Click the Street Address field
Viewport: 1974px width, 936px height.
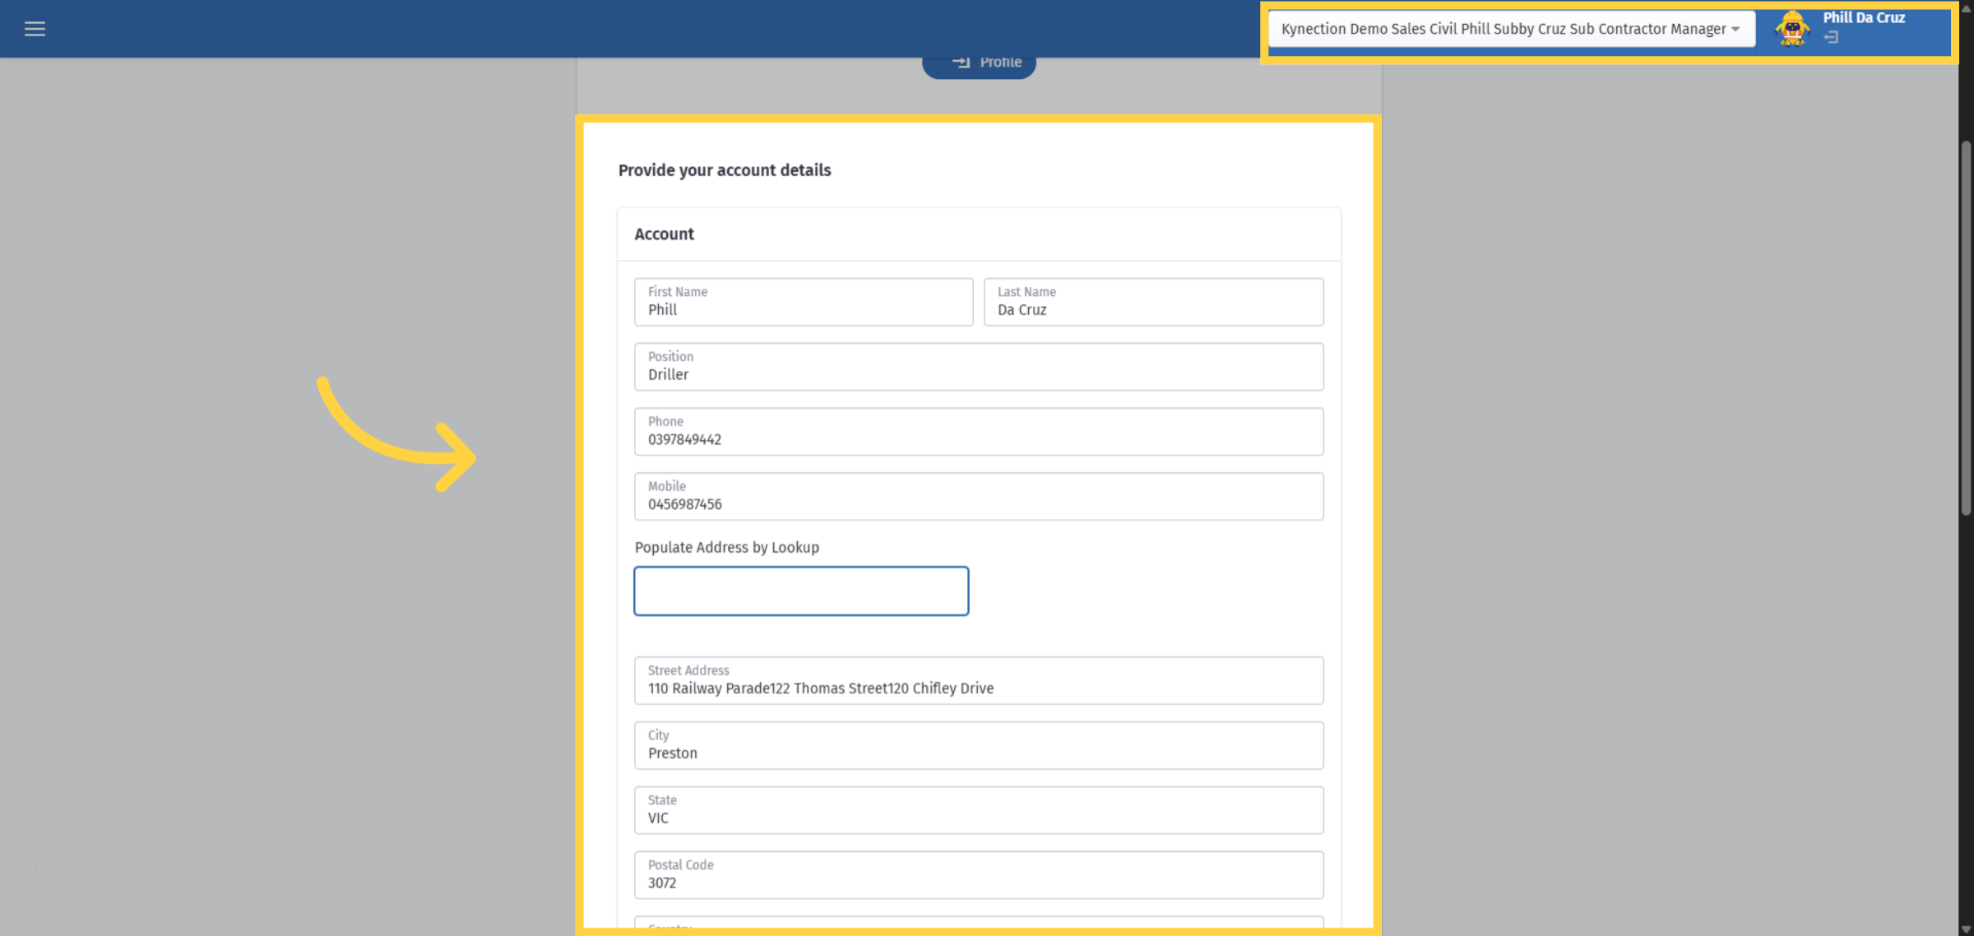tap(979, 680)
